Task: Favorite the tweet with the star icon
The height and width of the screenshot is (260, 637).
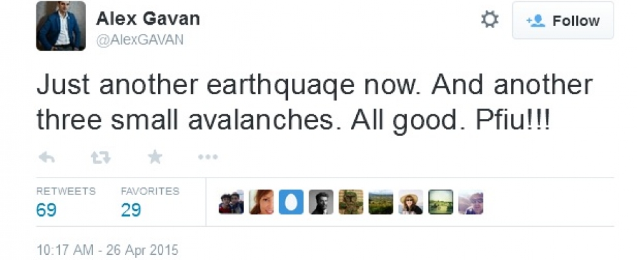Action: click(155, 157)
